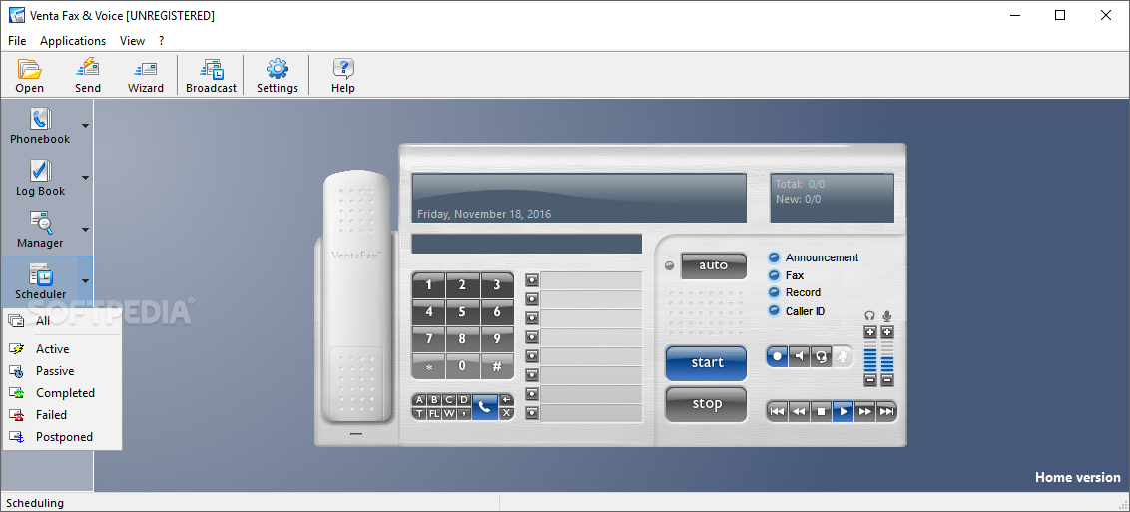Screen dimensions: 1130x512
Task: Select Failed in the Scheduler menu
Action: click(x=63, y=415)
